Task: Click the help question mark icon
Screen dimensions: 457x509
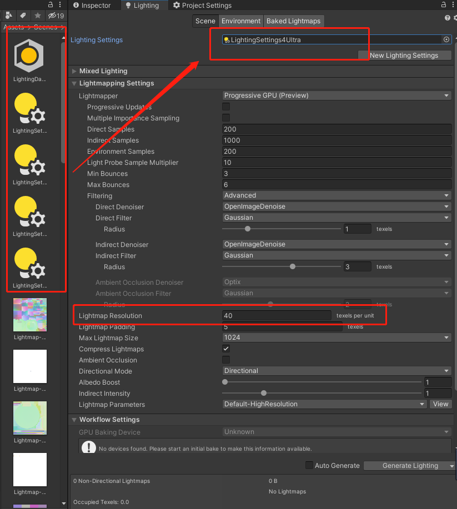Action: (x=447, y=17)
